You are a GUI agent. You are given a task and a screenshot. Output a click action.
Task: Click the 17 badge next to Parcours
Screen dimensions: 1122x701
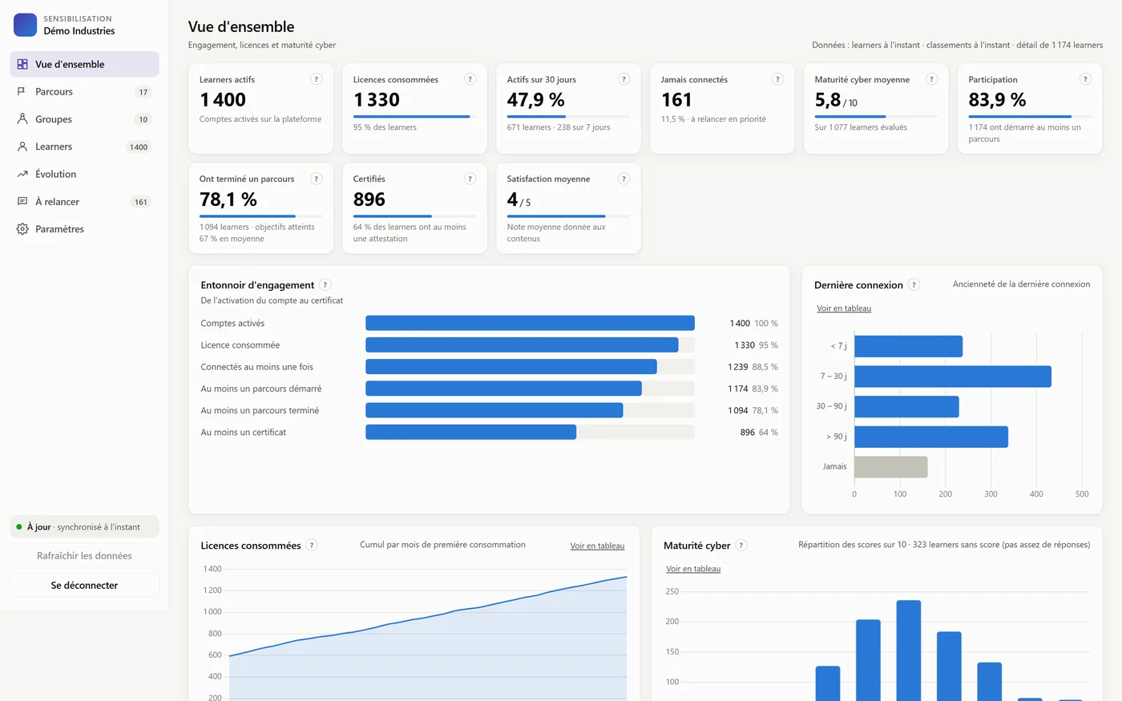143,92
